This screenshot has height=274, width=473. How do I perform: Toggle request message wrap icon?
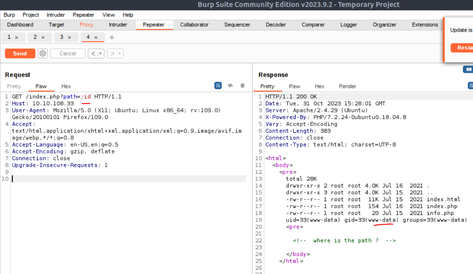tap(218, 86)
